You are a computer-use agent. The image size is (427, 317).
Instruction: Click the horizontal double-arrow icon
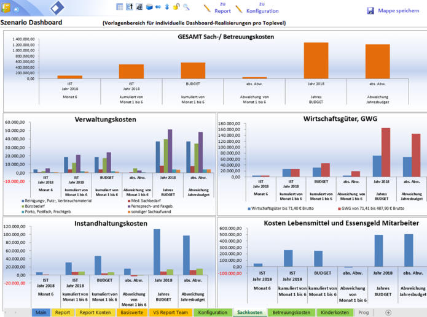pos(159,7)
